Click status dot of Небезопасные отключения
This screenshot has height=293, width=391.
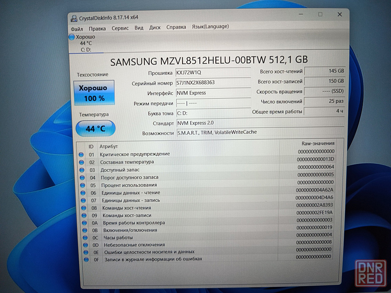pyautogui.click(x=86, y=245)
